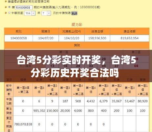Click the 威力彩 title text
The width and height of the screenshot is (152, 132).
(77, 25)
